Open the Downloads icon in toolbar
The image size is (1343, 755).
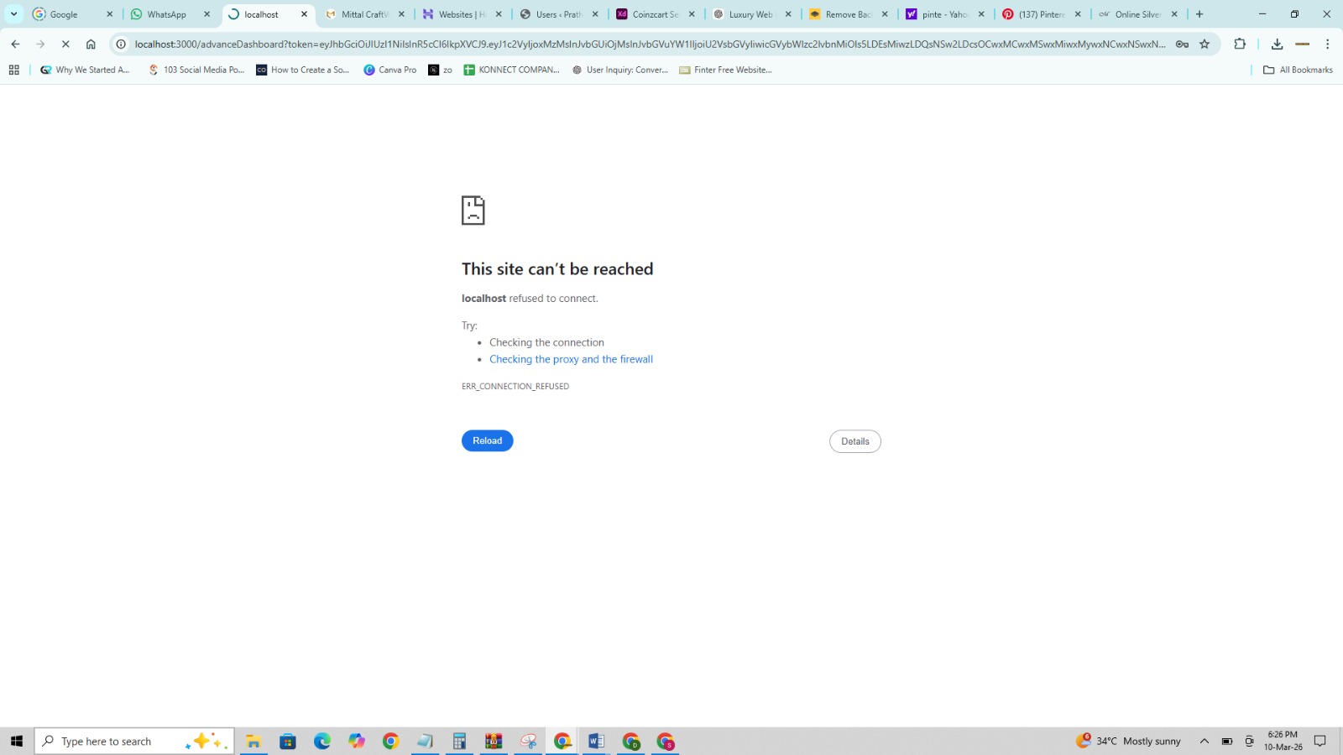[1277, 44]
